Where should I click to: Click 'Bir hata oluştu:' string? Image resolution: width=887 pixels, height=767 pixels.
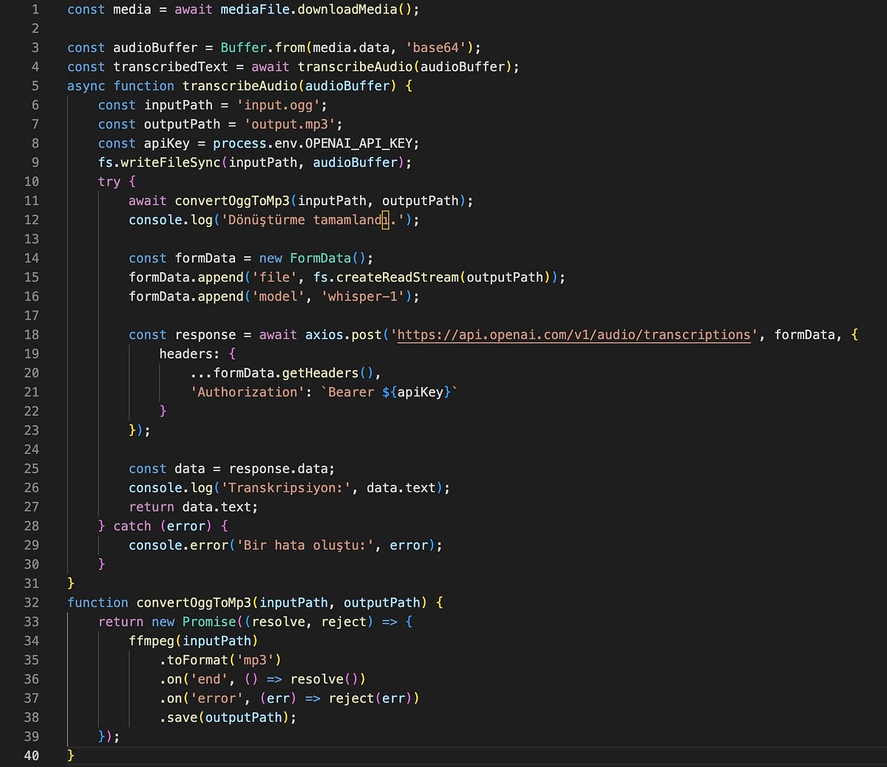pyautogui.click(x=305, y=545)
